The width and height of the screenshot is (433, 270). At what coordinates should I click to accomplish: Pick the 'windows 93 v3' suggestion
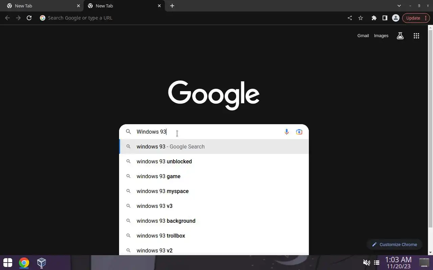click(214, 206)
